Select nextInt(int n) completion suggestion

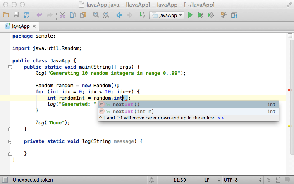[189, 111]
